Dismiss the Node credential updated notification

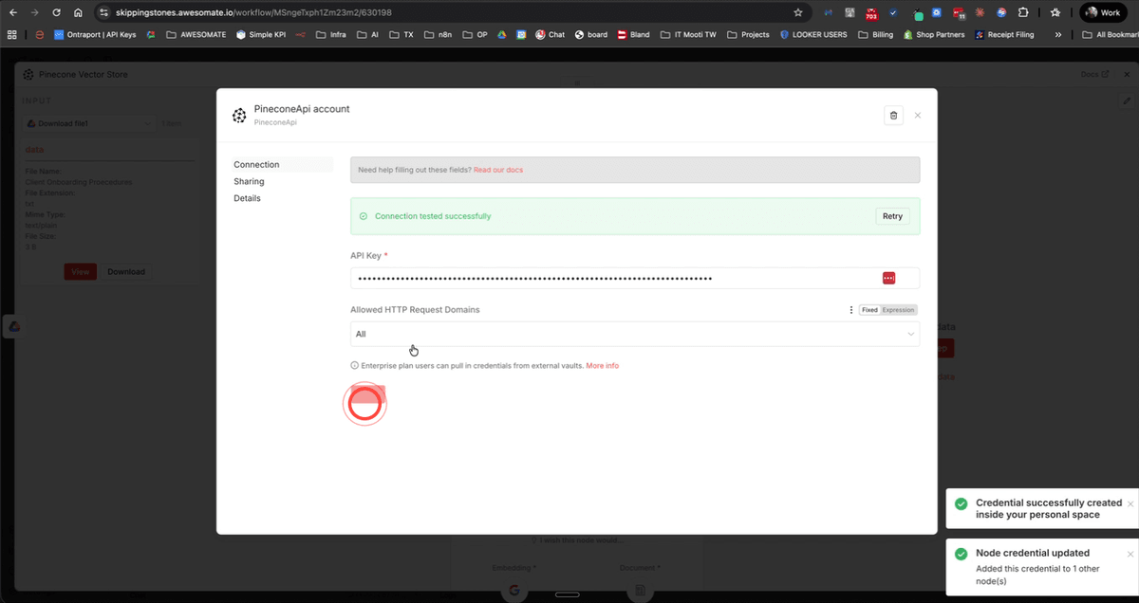click(1130, 554)
